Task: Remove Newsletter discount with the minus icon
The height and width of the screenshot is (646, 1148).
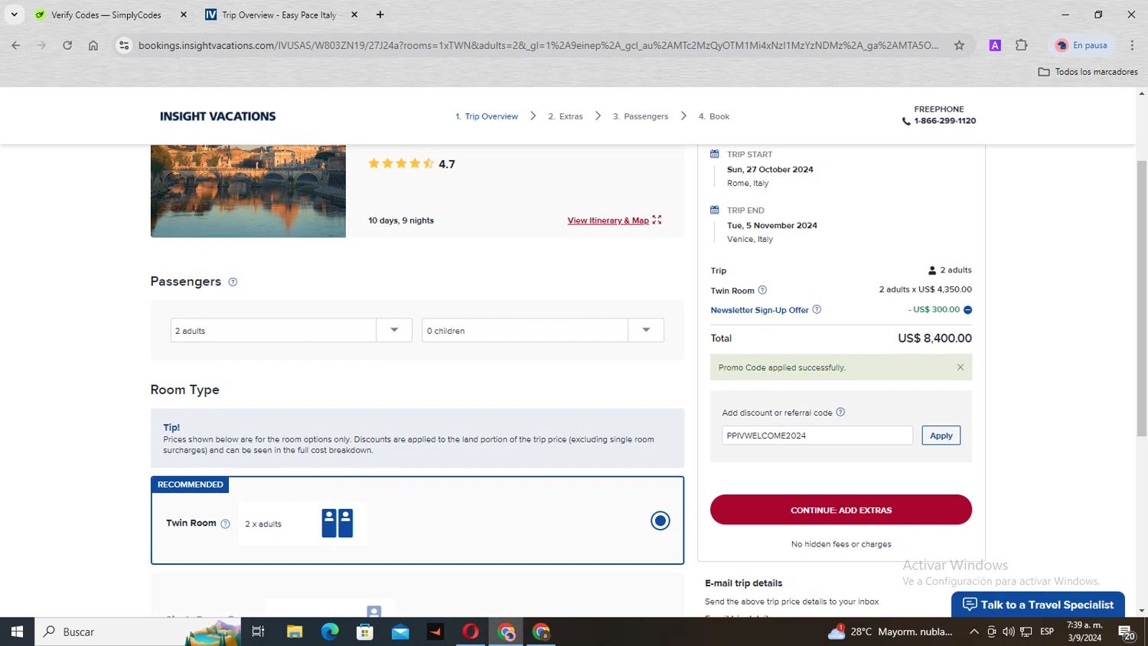Action: pos(967,310)
